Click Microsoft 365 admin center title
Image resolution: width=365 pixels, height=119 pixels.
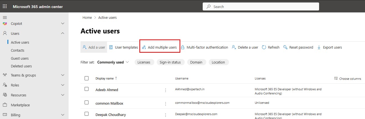pyautogui.click(x=38, y=7)
